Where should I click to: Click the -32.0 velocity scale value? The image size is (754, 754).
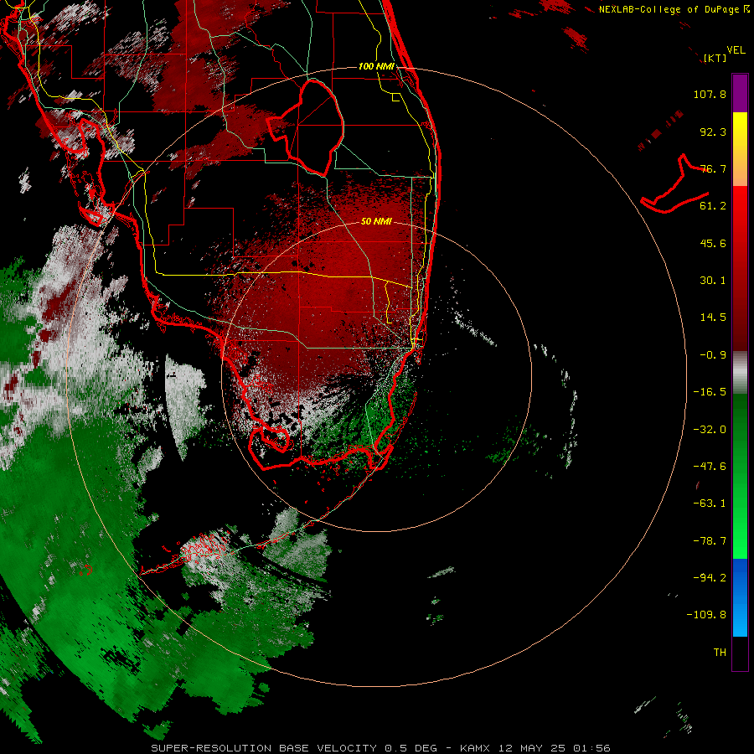710,430
